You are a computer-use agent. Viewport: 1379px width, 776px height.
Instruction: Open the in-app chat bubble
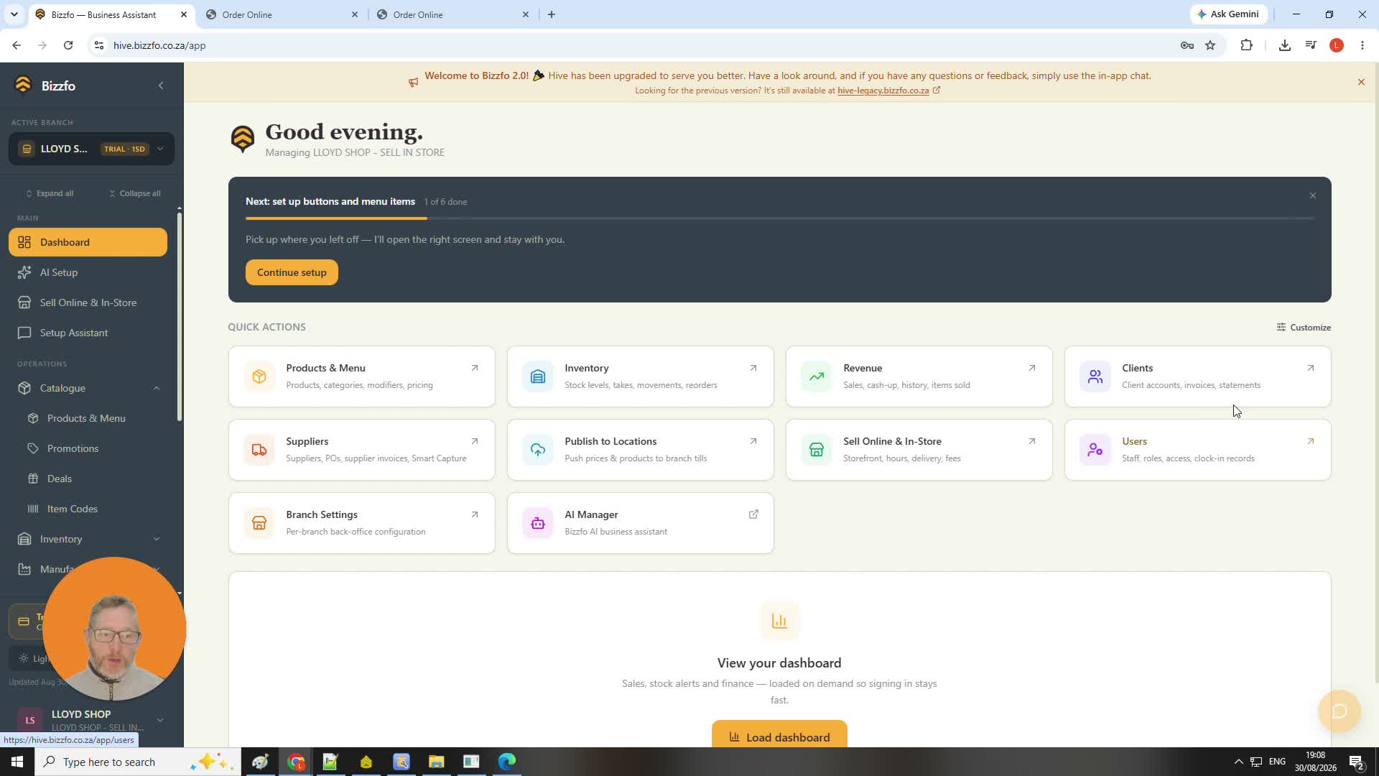[x=1339, y=711]
